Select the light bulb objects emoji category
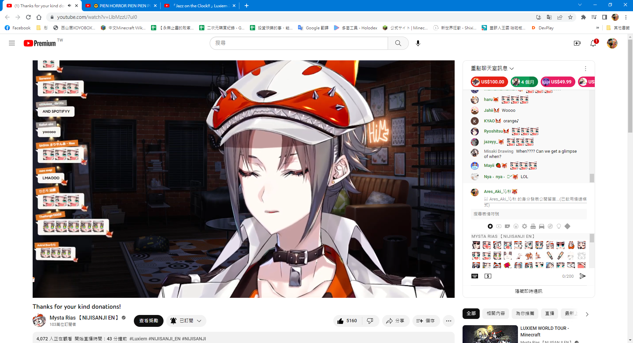The width and height of the screenshot is (633, 343). pos(559,226)
